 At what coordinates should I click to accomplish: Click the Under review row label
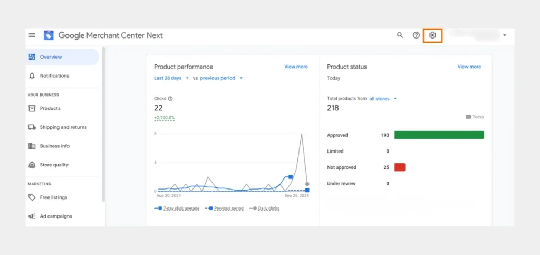point(341,184)
